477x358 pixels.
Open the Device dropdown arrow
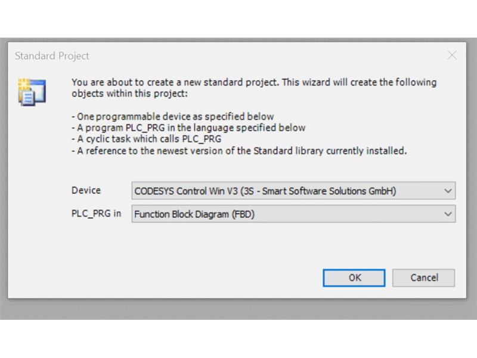(448, 191)
